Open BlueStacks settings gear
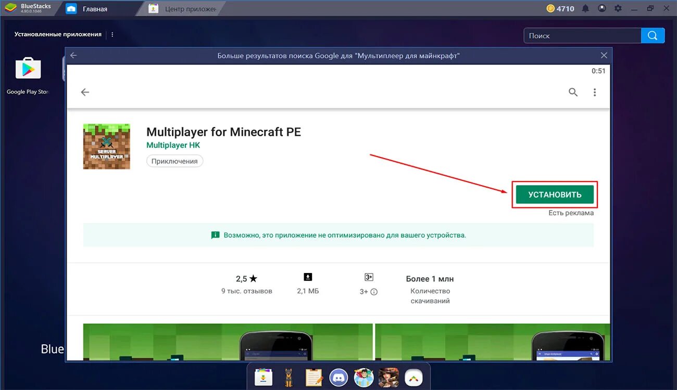 [618, 8]
